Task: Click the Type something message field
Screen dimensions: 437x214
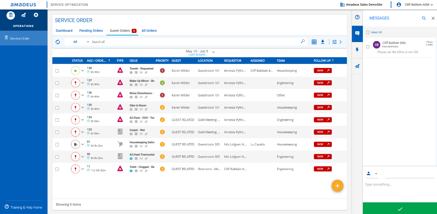Action: [399, 185]
